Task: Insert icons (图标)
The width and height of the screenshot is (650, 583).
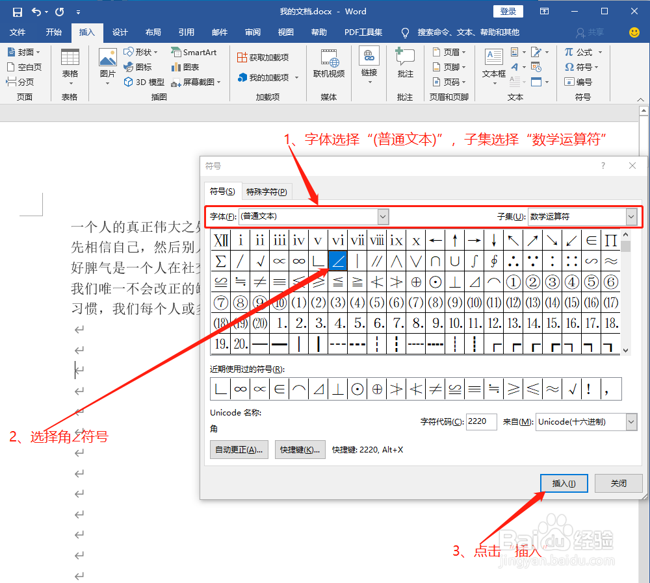Action: pos(138,67)
